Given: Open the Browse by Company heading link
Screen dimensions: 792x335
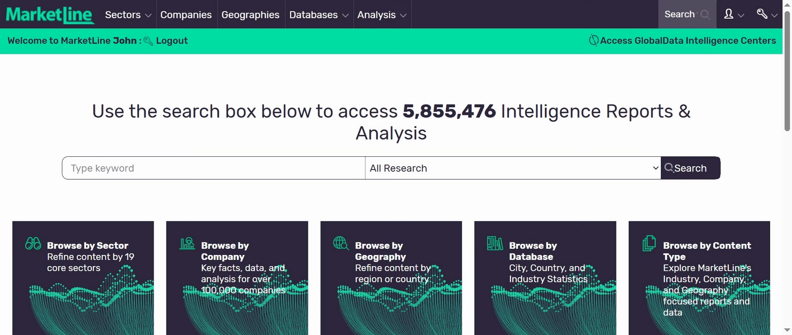Looking at the screenshot, I should [225, 251].
